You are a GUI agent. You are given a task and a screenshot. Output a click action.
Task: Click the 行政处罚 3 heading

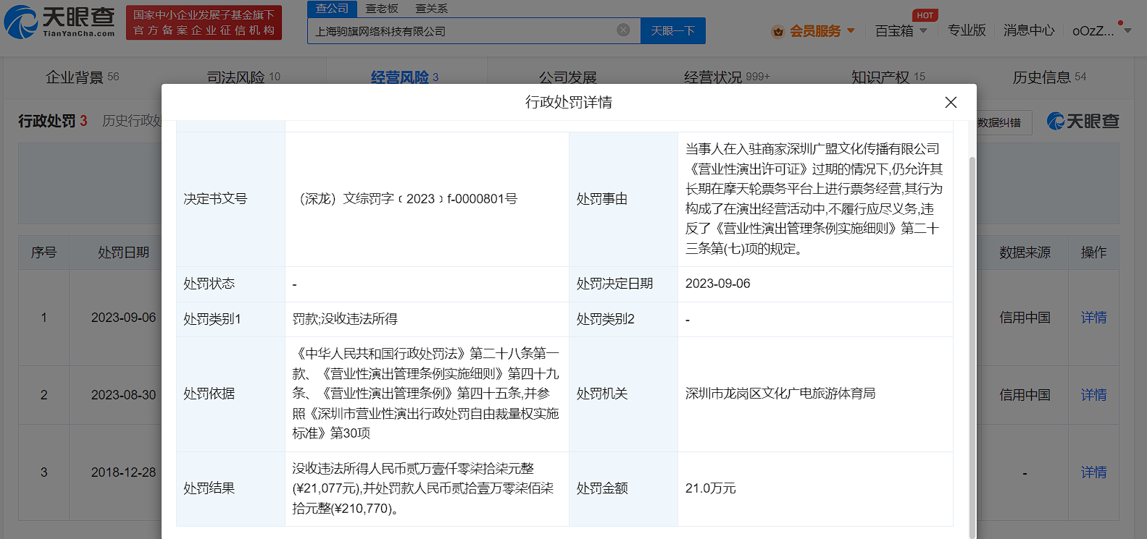tap(52, 121)
